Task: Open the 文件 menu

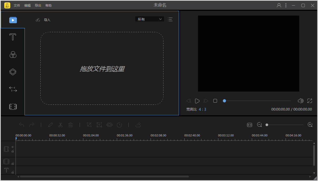Action: [17, 6]
